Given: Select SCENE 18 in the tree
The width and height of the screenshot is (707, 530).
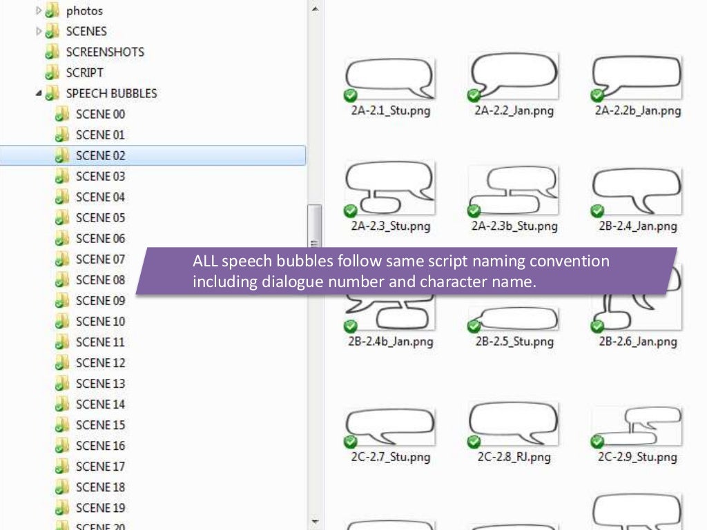Looking at the screenshot, I should pyautogui.click(x=100, y=487).
